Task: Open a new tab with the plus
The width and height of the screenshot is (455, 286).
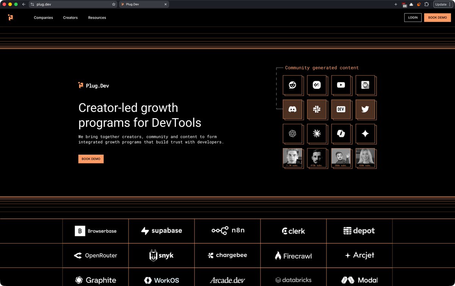Action: [396, 4]
